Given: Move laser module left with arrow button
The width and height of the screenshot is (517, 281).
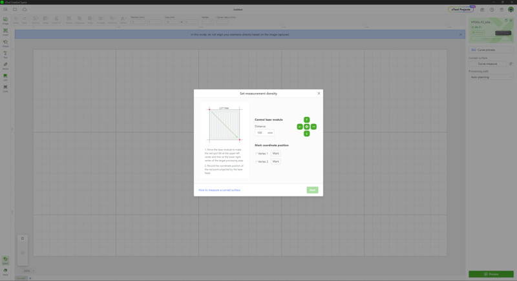Looking at the screenshot, I should click(x=300, y=127).
